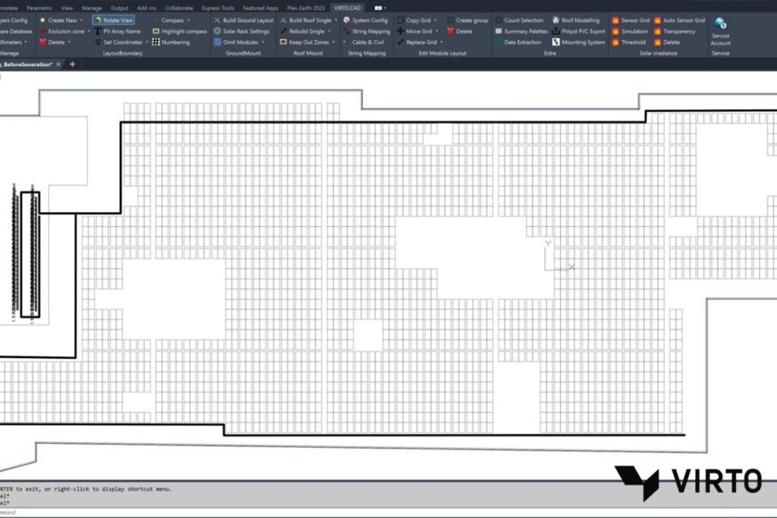Open Summary Palettes
Screen dimensions: 777x518
coord(521,31)
